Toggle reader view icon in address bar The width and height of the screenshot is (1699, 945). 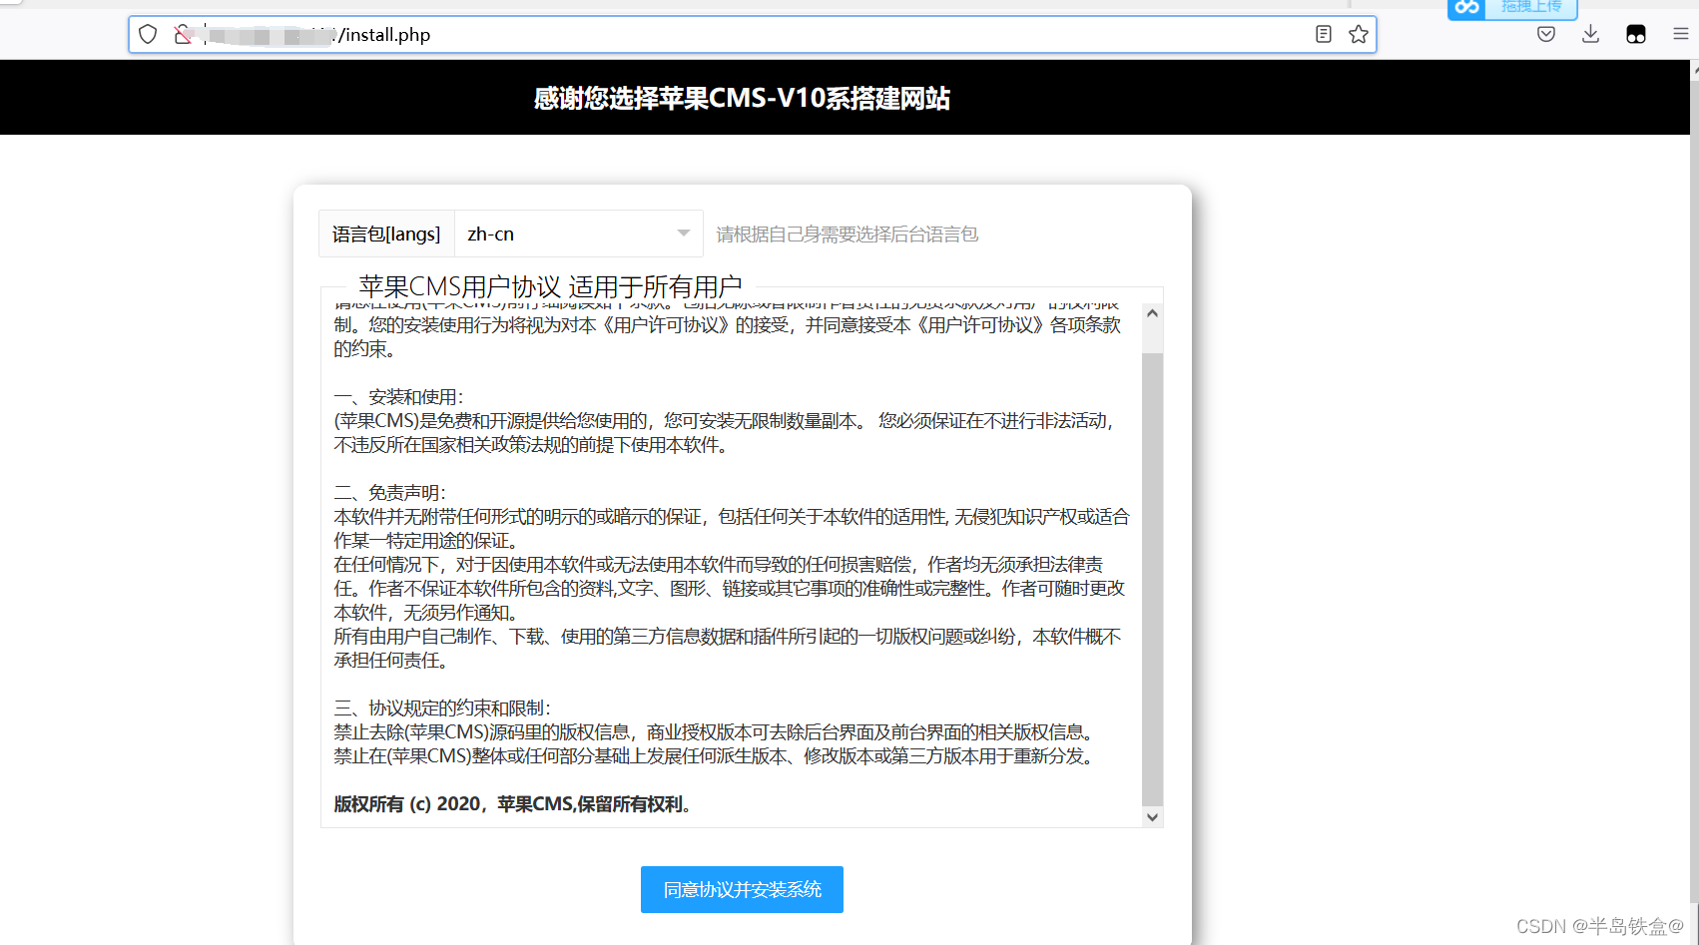(1324, 34)
